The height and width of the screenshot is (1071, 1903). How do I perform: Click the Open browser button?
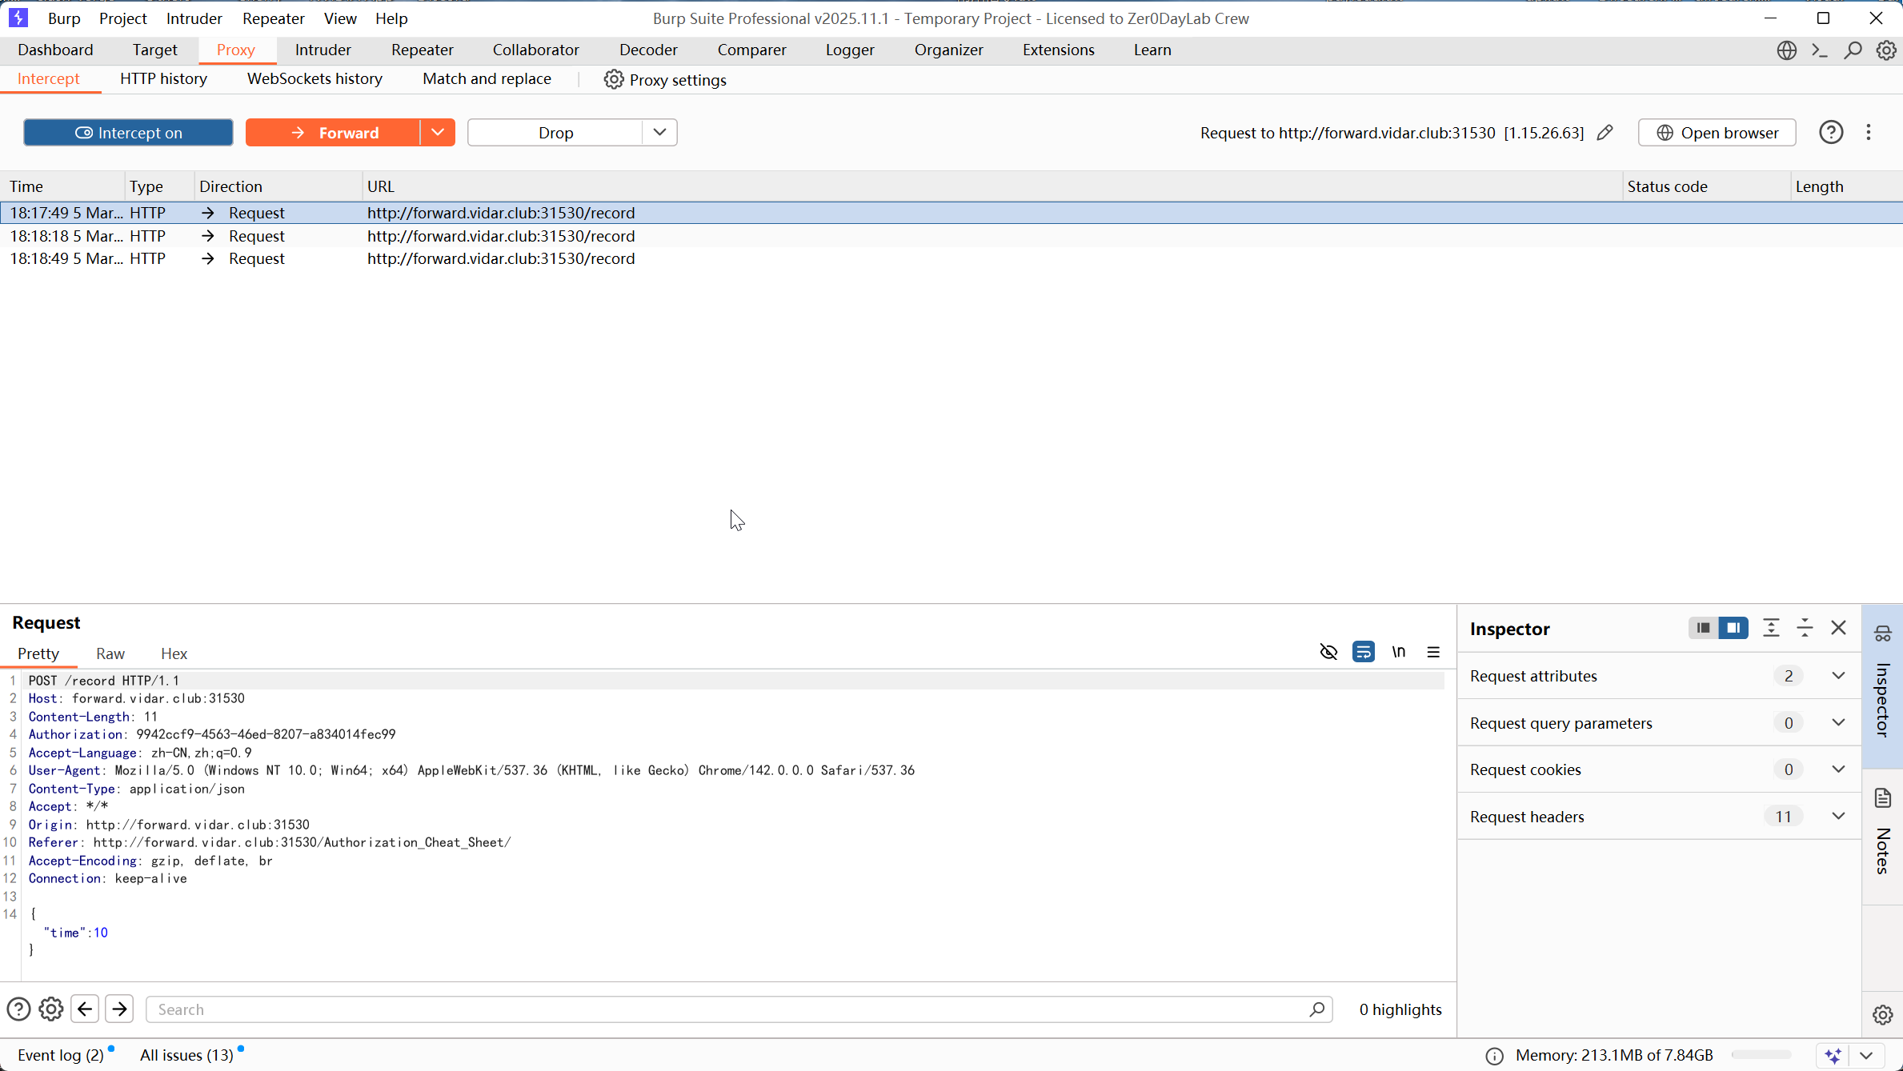coord(1717,132)
